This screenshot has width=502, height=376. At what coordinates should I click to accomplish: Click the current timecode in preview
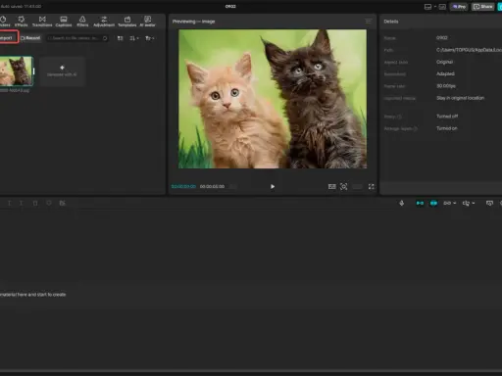183,186
